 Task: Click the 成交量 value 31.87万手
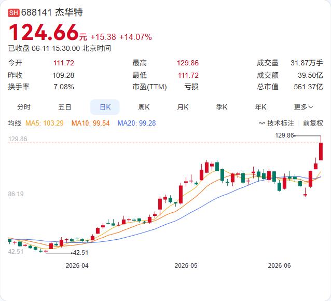(x=307, y=63)
